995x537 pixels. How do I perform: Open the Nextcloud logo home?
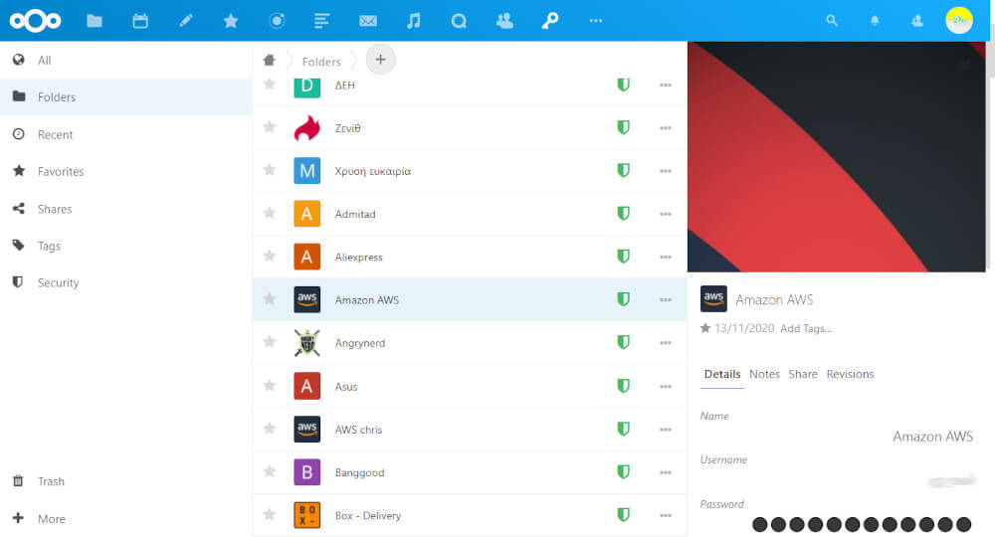coord(36,21)
